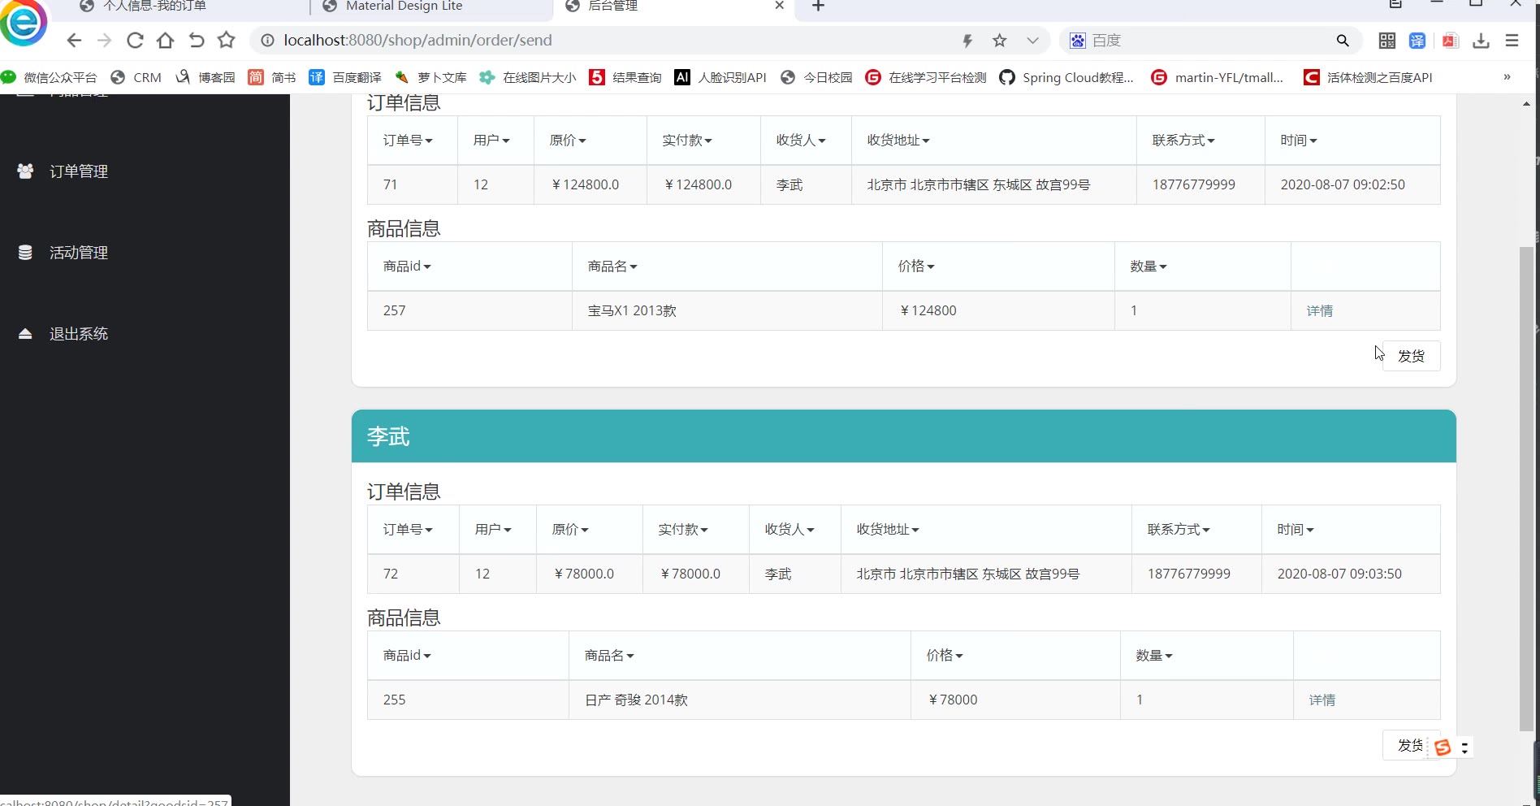Select the phone number 18776779999 in order 72
Viewport: 1540px width, 806px height.
[x=1188, y=574]
